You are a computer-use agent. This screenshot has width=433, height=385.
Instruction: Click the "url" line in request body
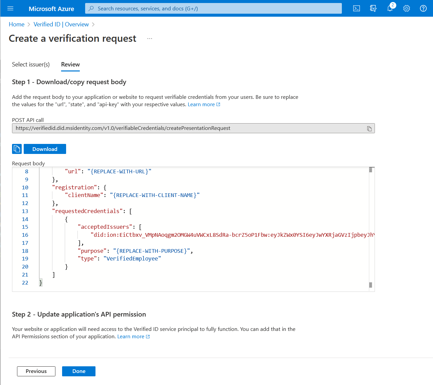point(108,171)
